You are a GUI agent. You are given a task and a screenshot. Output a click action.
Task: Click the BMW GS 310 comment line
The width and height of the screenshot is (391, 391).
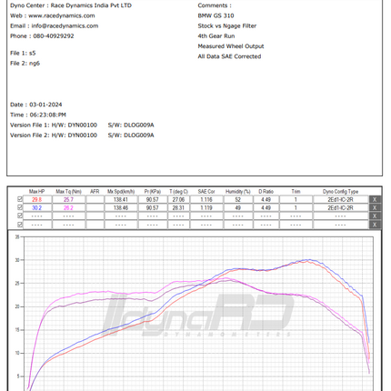coord(216,15)
